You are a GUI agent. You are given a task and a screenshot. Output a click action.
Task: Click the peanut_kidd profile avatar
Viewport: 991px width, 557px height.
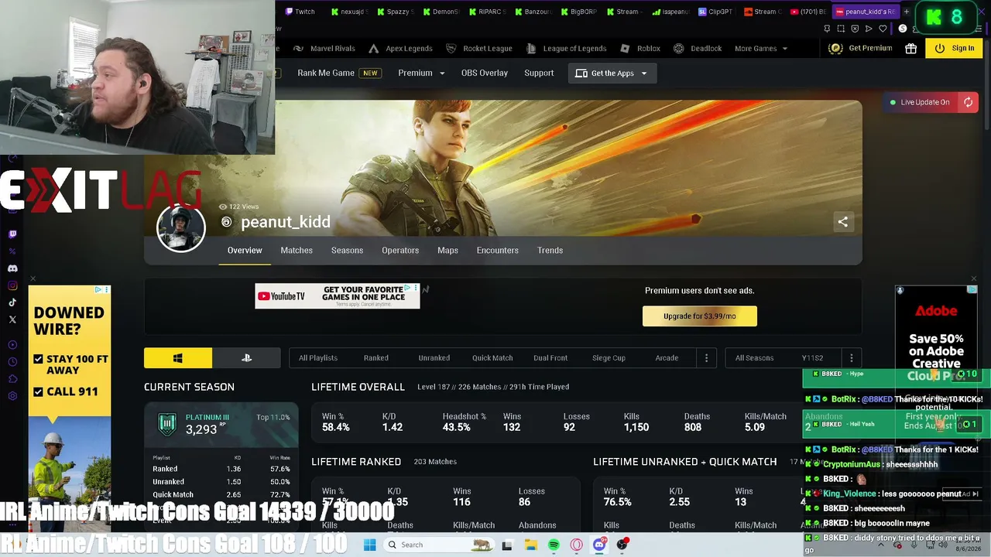click(x=181, y=228)
